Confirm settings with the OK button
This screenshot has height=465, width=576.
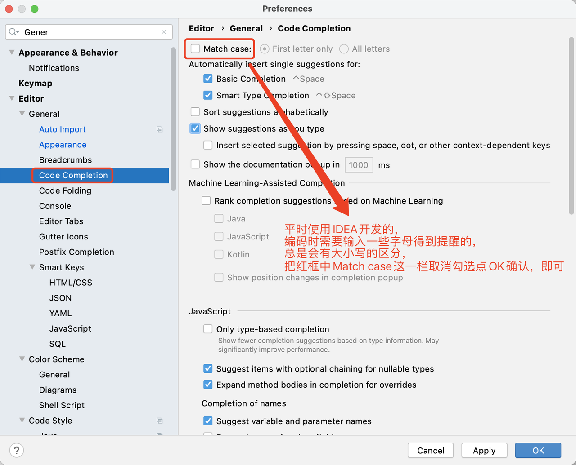click(538, 450)
